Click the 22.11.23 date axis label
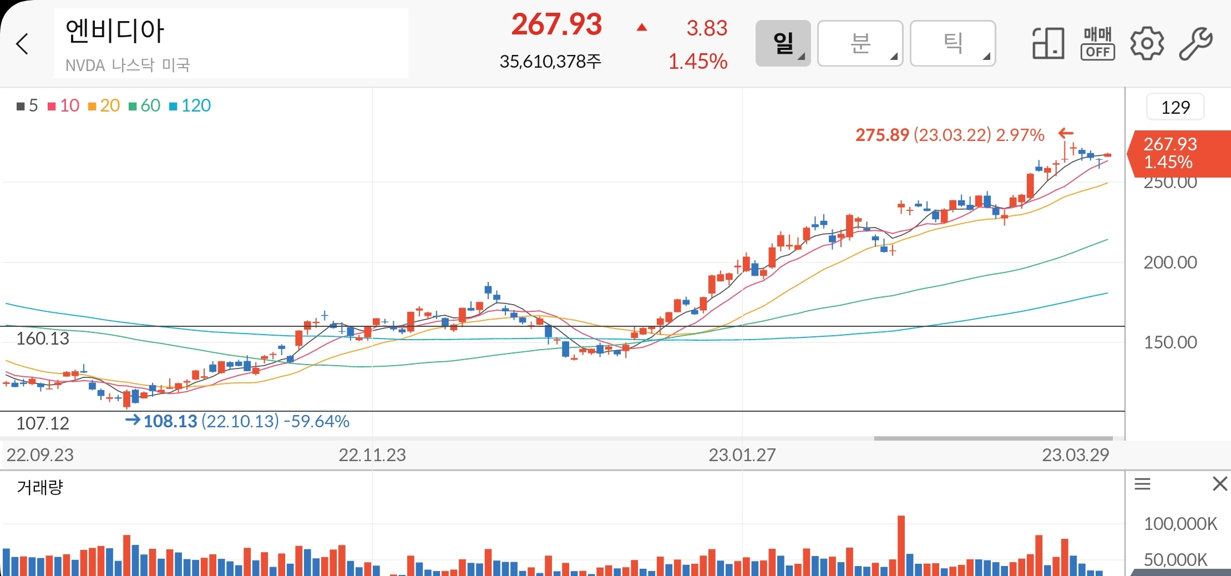Image resolution: width=1231 pixels, height=576 pixels. pyautogui.click(x=372, y=455)
